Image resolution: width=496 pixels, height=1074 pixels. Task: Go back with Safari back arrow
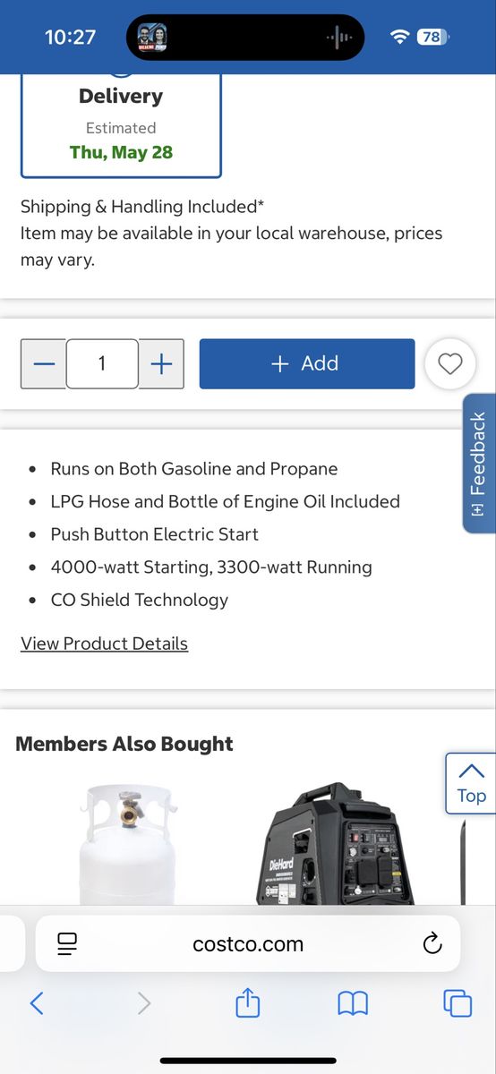click(x=37, y=1003)
